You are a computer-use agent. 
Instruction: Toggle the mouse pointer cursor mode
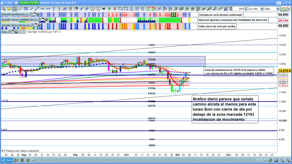[15, 9]
